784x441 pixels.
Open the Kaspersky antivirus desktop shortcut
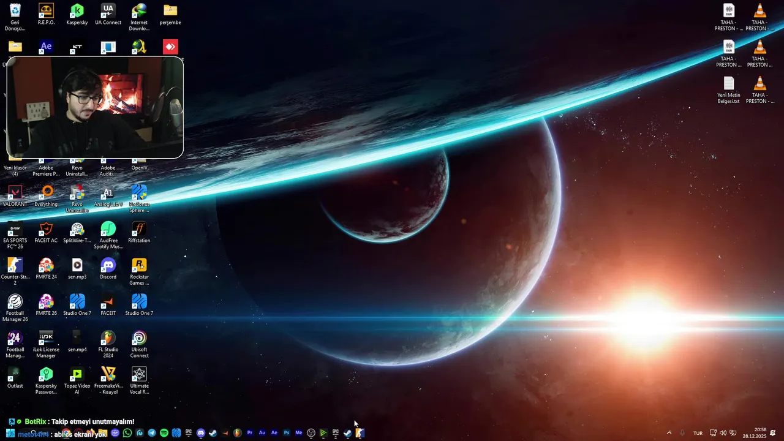(77, 15)
